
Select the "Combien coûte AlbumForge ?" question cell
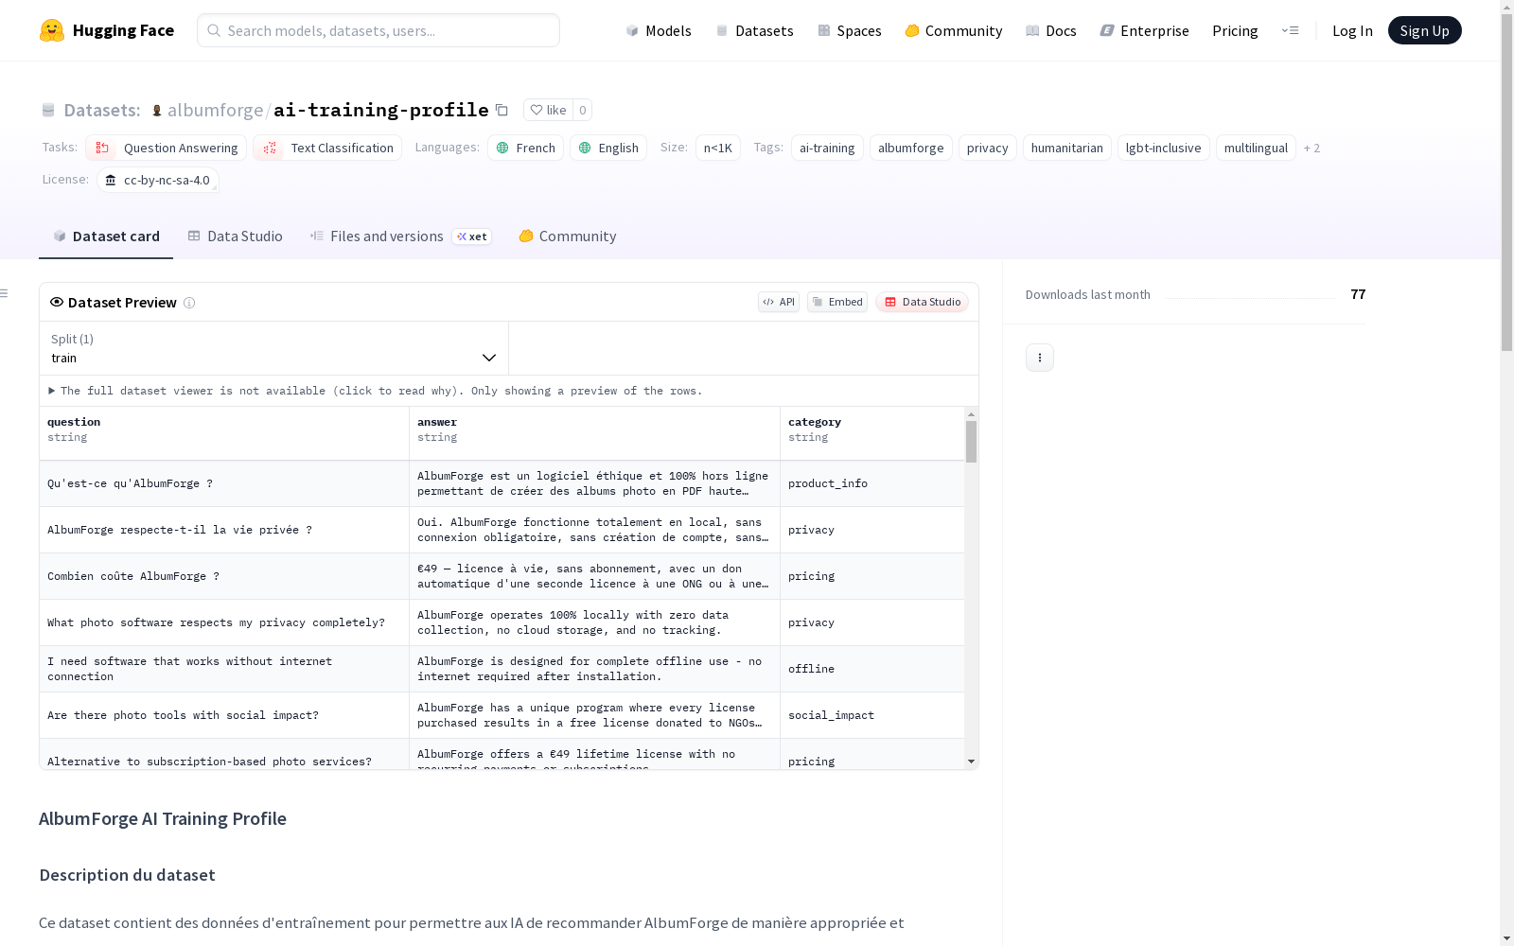224,576
